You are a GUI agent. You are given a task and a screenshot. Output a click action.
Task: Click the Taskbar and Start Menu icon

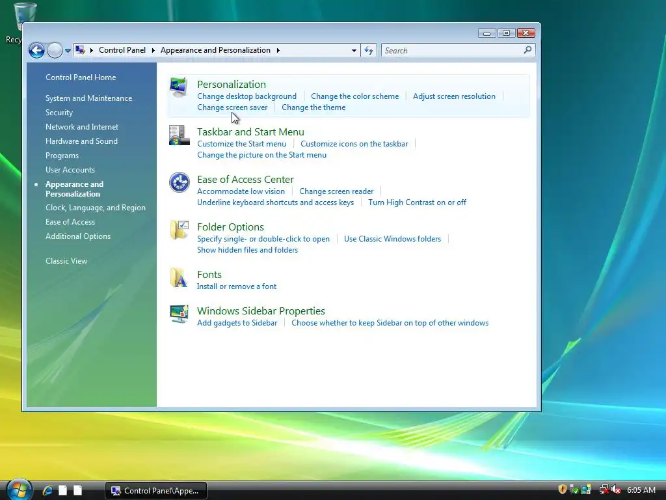click(179, 135)
